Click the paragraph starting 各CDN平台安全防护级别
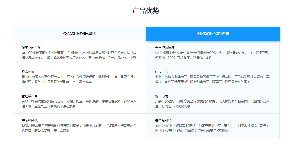299x146 pixels. click(79, 128)
